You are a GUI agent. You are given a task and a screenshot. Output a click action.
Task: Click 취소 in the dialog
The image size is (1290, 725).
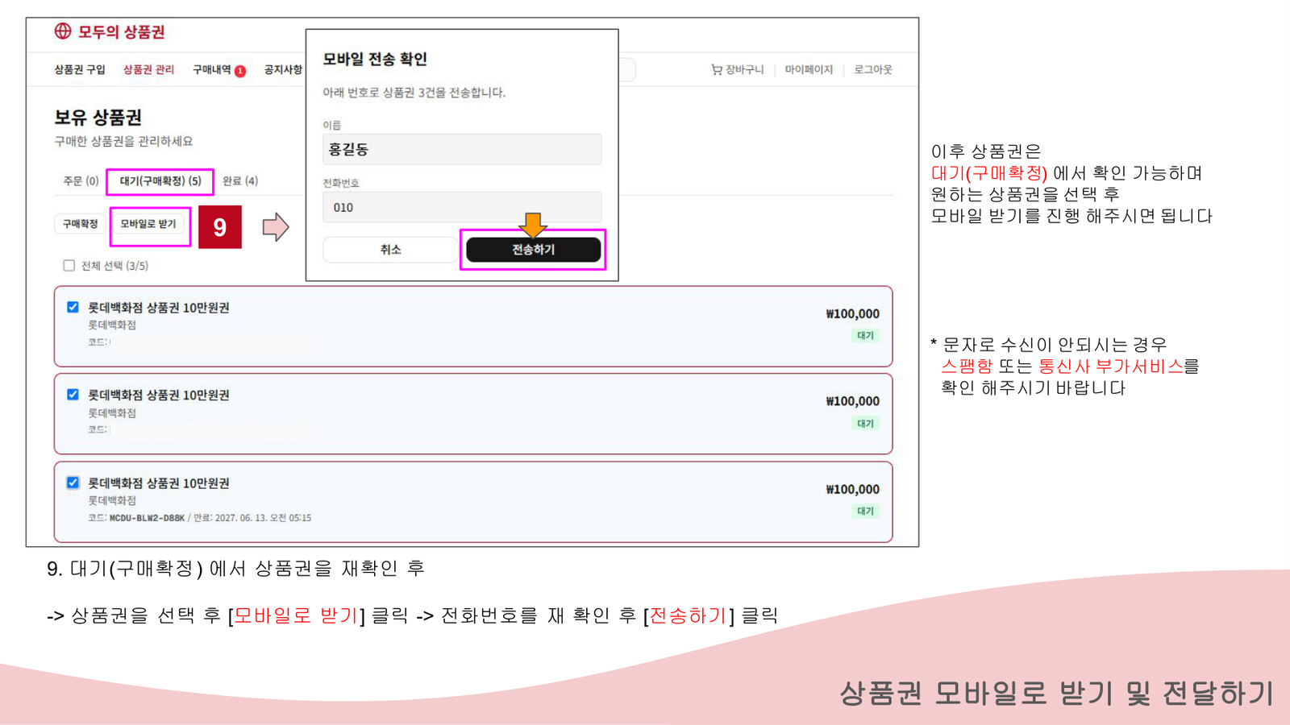[x=391, y=250]
